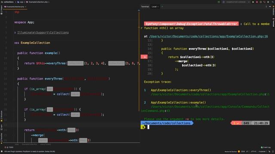Click the everyThree breadcrumb below the editor
Viewport: 275px width, 154px height.
point(46,145)
